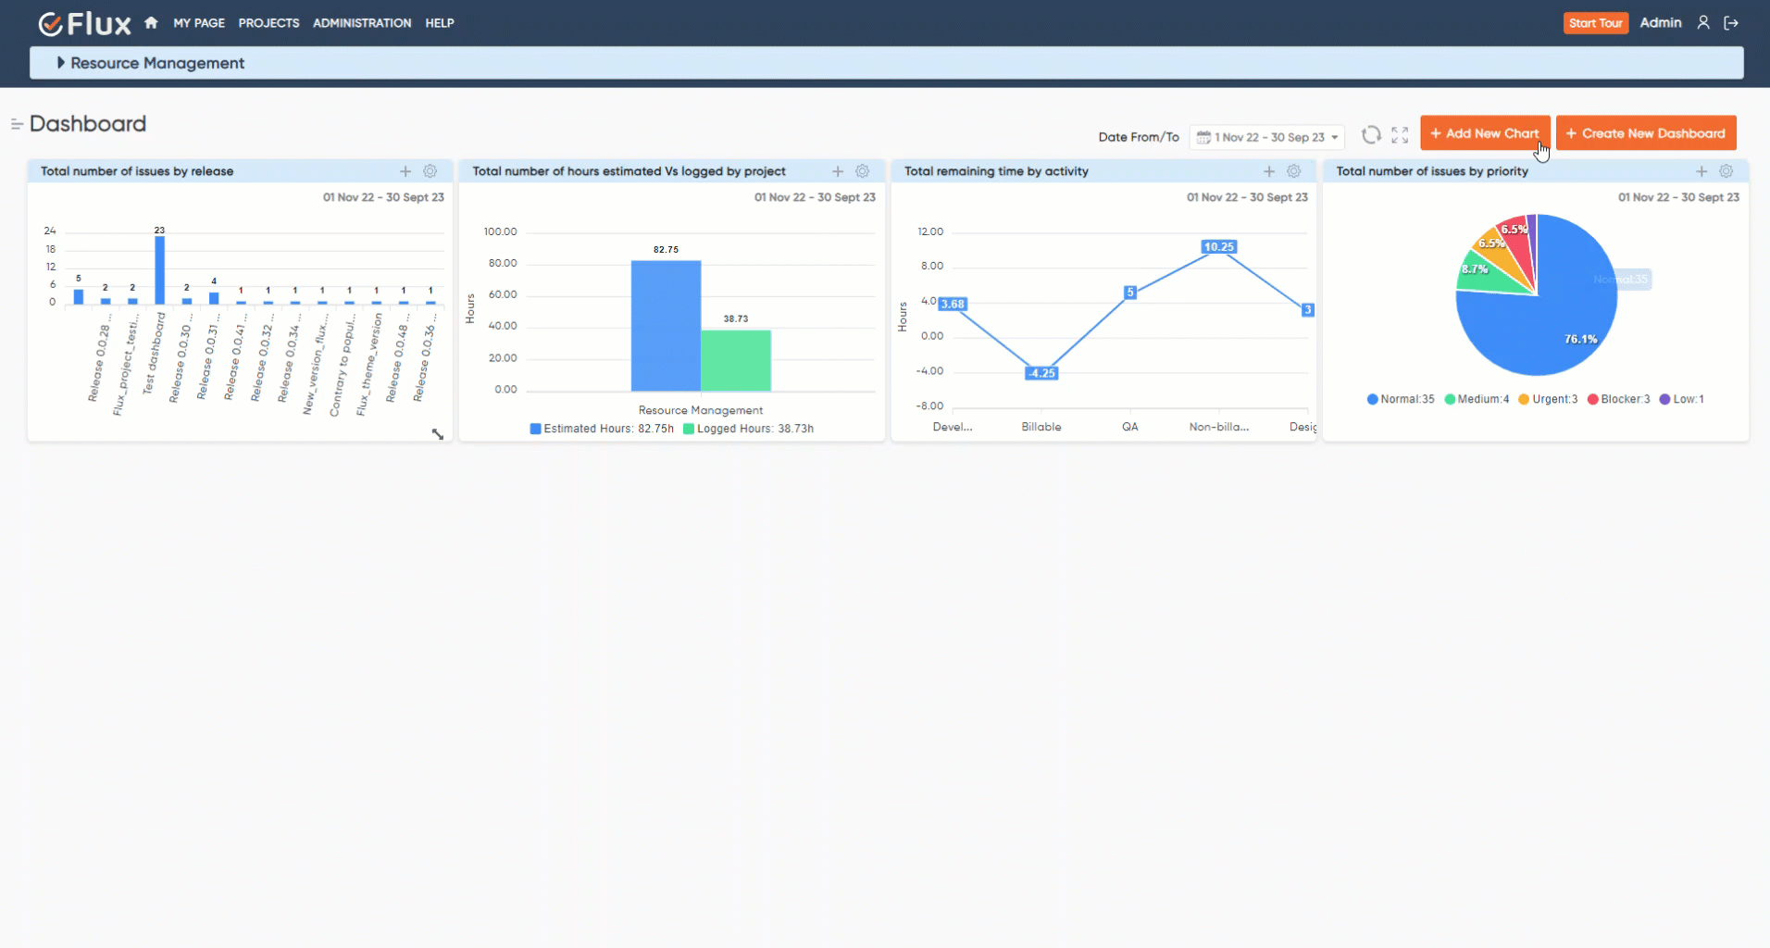Image resolution: width=1770 pixels, height=948 pixels.
Task: Click the plus icon on hours estimated chart
Action: [x=837, y=171]
